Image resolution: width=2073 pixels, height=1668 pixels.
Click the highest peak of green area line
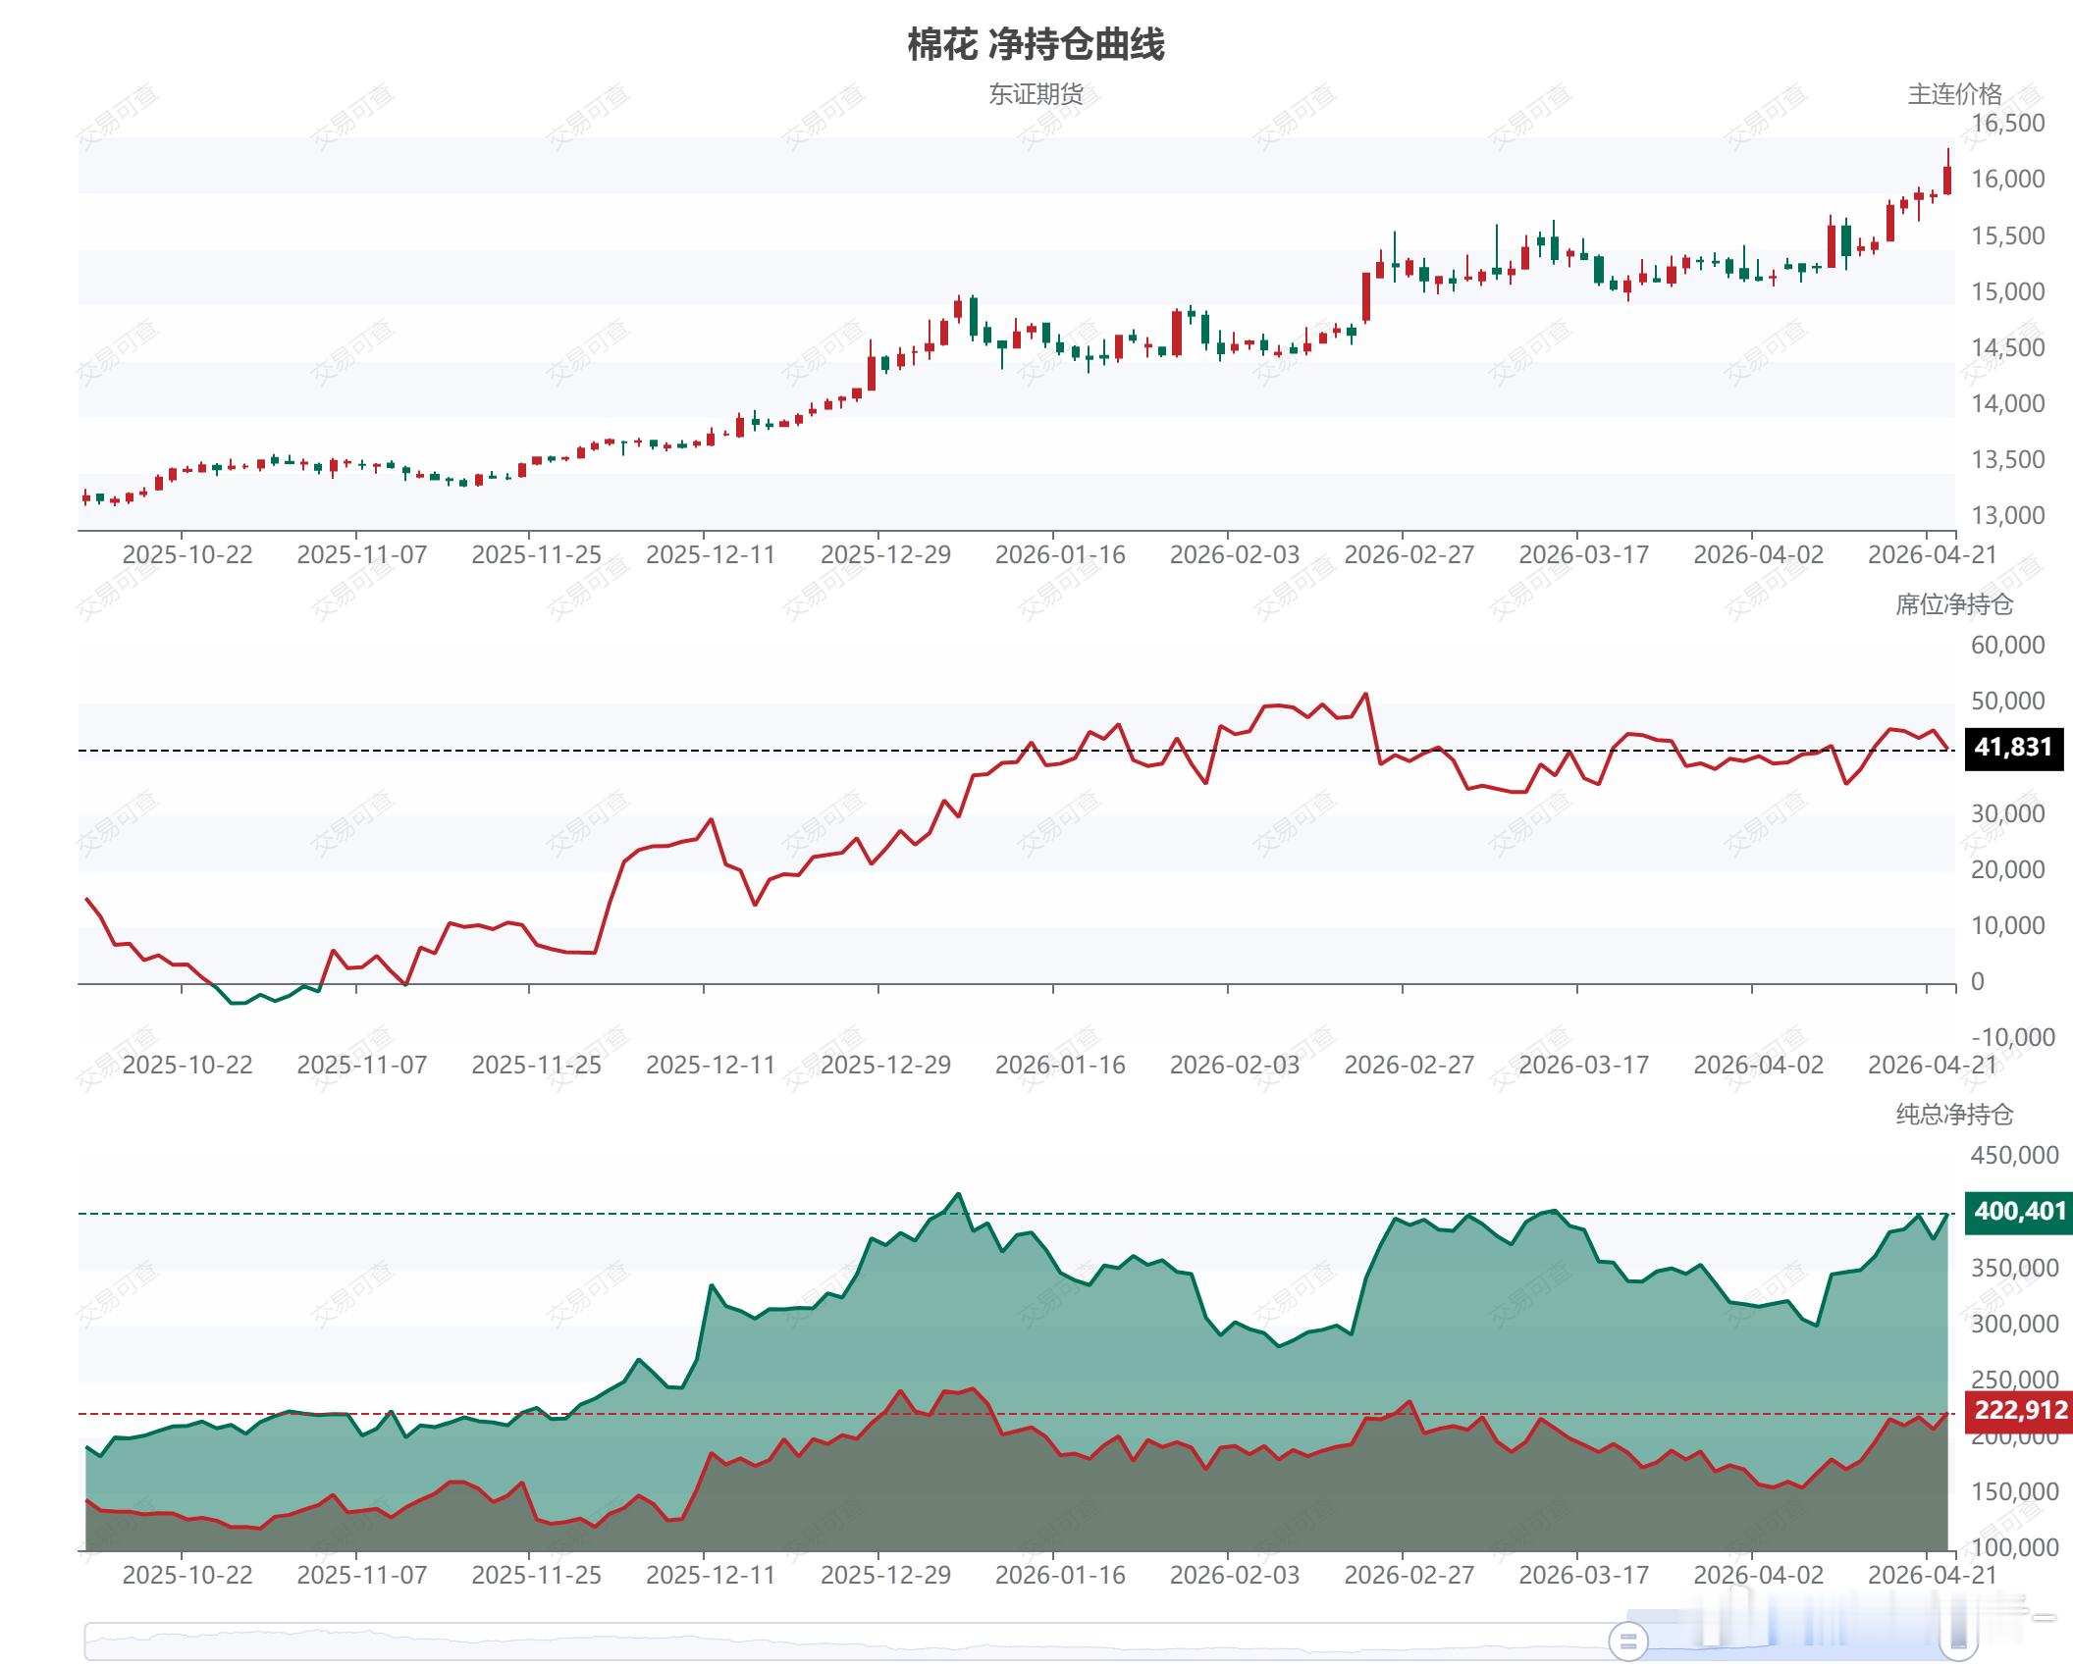click(958, 1194)
